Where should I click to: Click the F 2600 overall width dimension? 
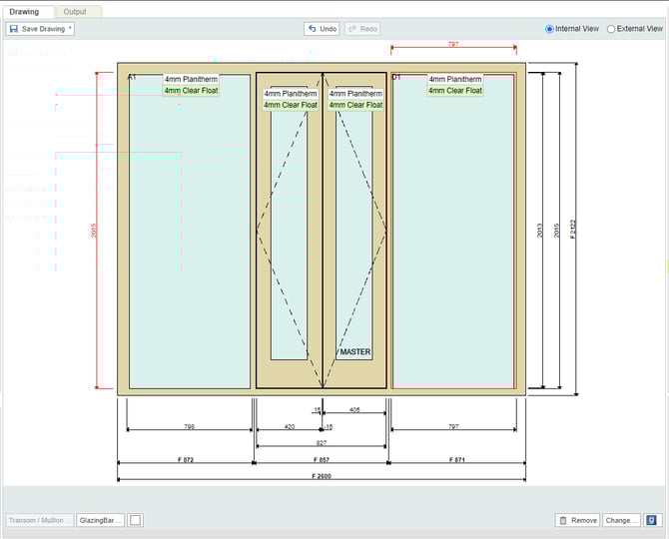coord(324,476)
